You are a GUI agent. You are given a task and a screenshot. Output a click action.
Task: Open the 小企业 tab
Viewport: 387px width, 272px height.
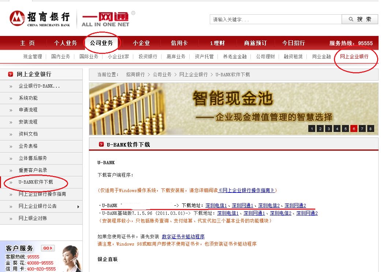(141, 43)
